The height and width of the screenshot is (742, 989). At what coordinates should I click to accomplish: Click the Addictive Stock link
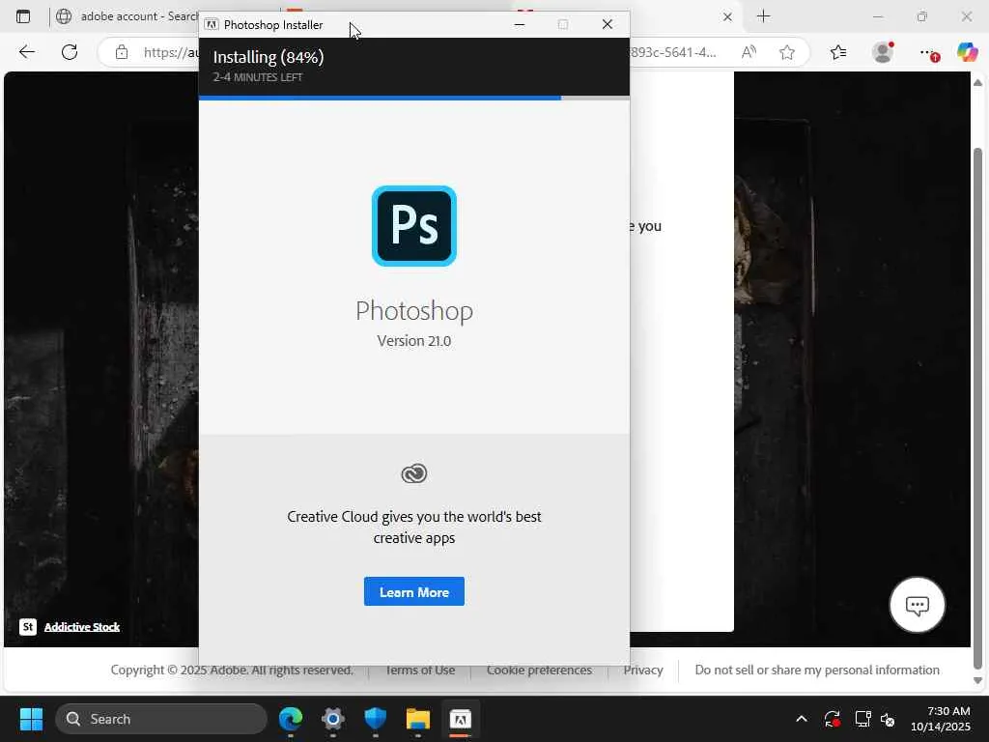click(82, 626)
